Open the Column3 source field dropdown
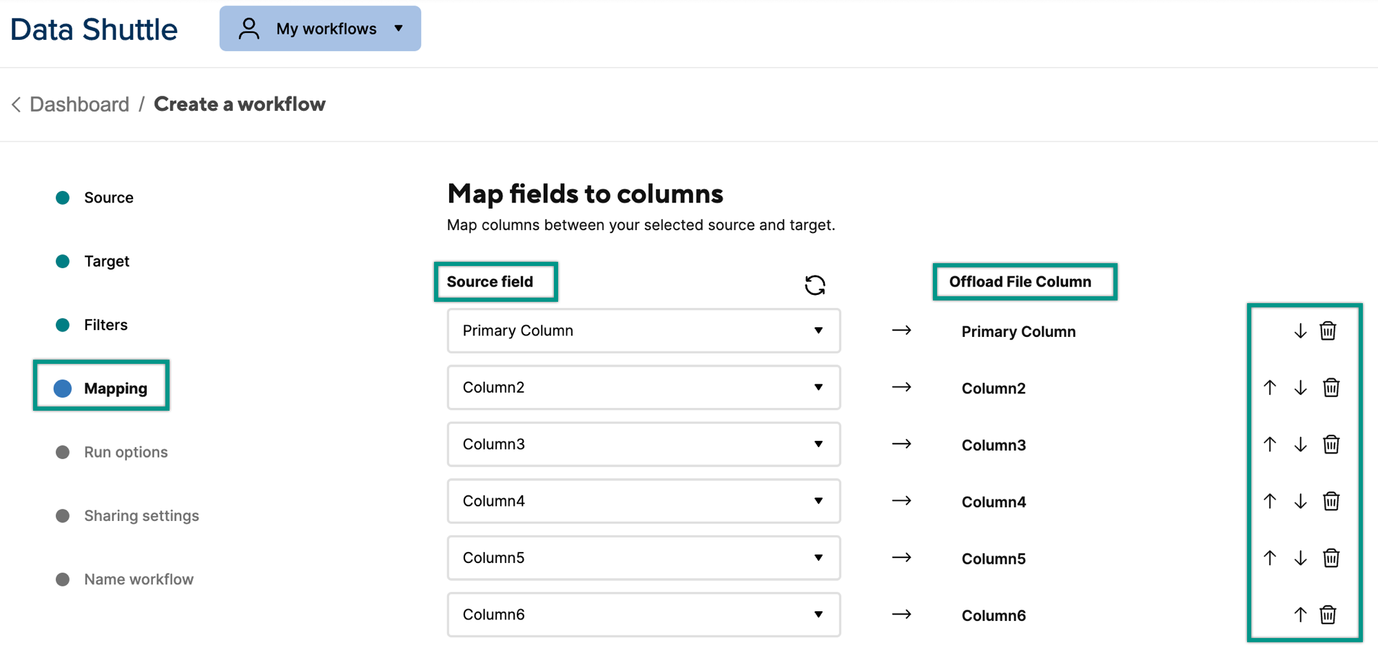1378x667 pixels. tap(644, 444)
